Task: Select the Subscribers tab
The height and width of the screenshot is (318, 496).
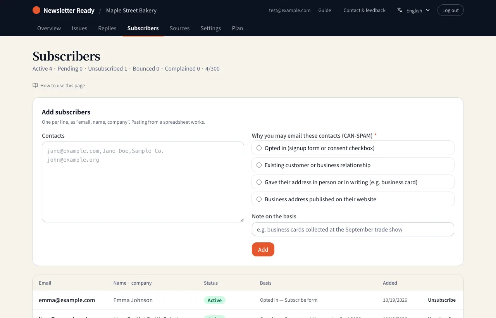Action: coord(143,28)
